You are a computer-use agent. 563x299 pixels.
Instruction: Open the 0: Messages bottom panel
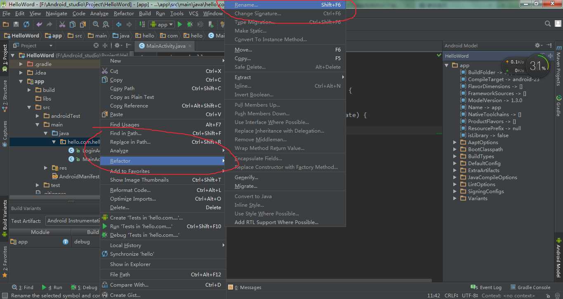245,287
